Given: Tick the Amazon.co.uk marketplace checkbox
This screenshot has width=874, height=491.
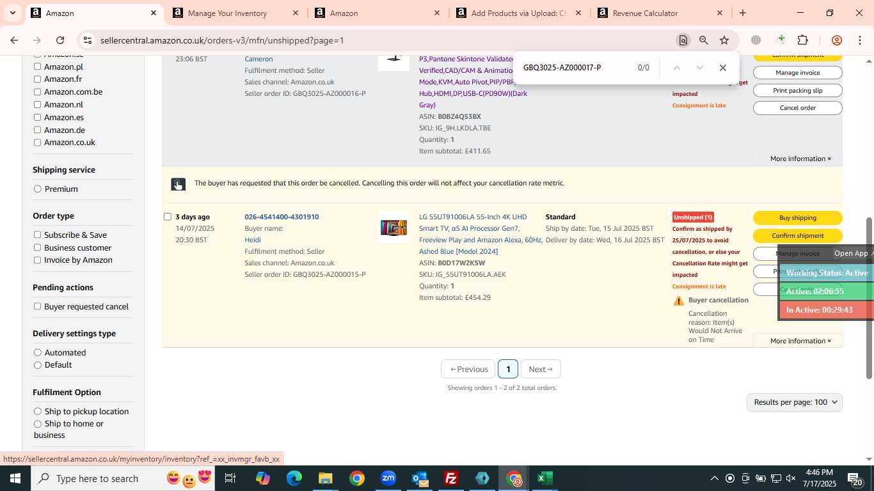Looking at the screenshot, I should [x=37, y=143].
